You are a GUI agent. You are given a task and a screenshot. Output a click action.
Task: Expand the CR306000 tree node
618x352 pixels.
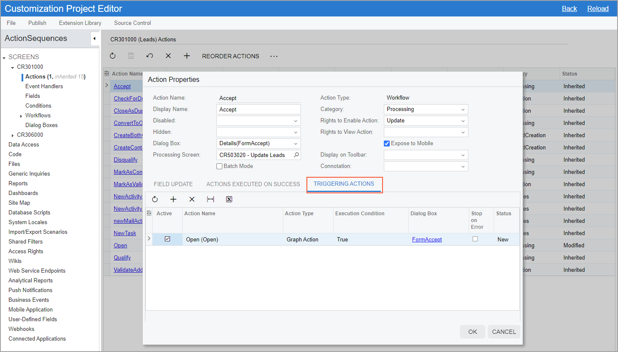click(13, 135)
